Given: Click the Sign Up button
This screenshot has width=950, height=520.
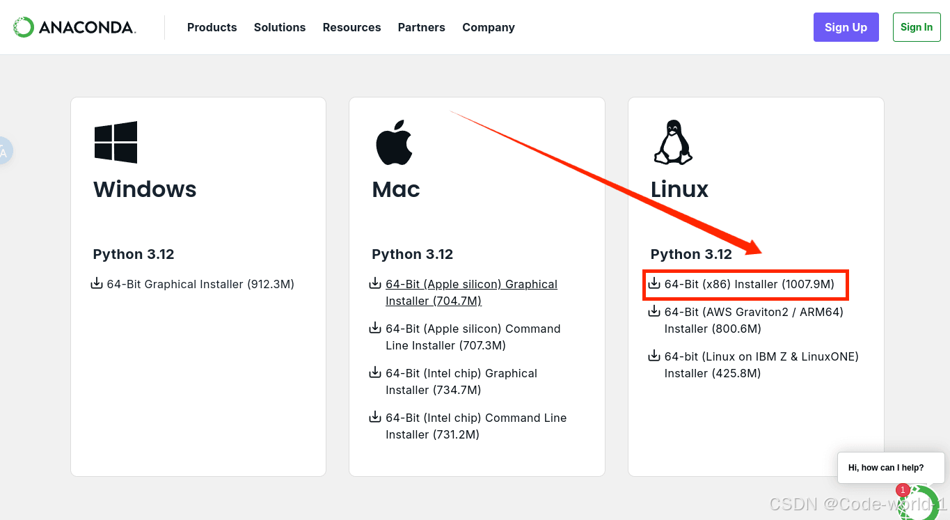Looking at the screenshot, I should (x=846, y=27).
